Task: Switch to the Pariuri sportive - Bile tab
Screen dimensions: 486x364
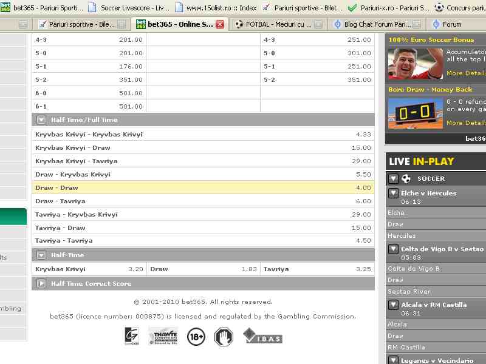Action: (x=82, y=24)
